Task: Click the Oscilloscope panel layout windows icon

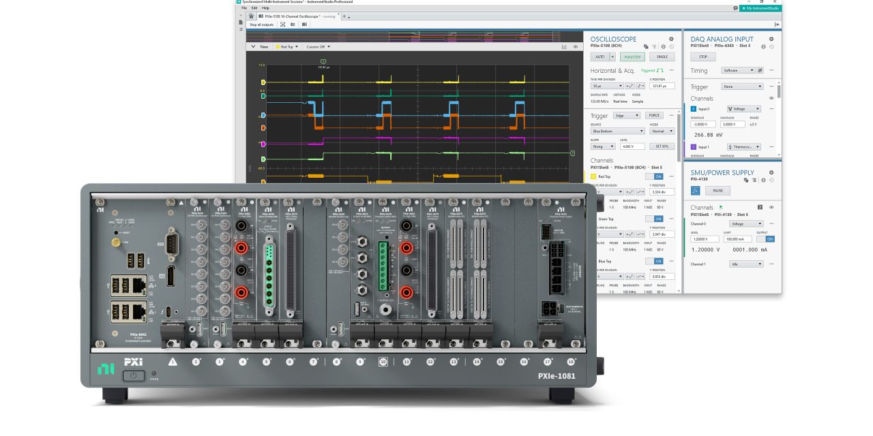Action: click(646, 47)
